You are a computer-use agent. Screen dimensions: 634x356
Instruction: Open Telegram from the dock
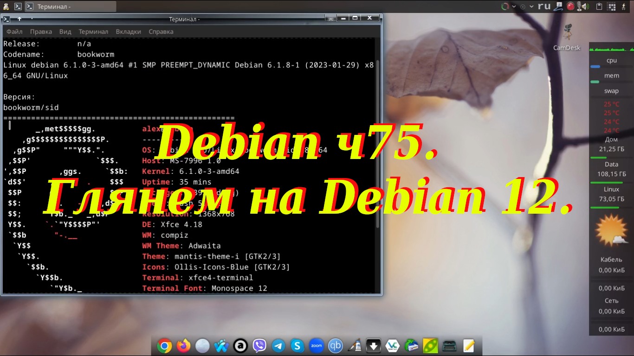coord(278,345)
